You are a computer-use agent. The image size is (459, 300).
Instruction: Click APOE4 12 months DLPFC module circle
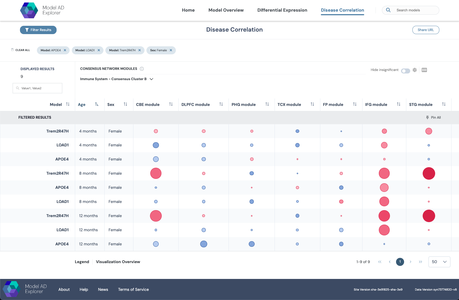(204, 244)
